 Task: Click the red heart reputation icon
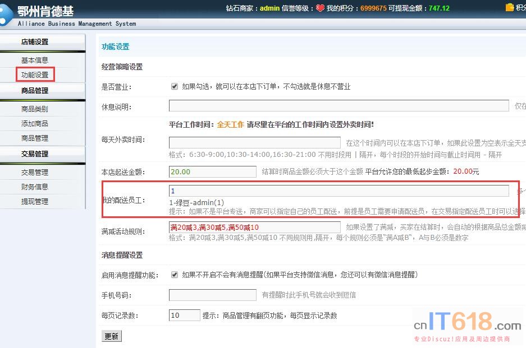(x=320, y=8)
